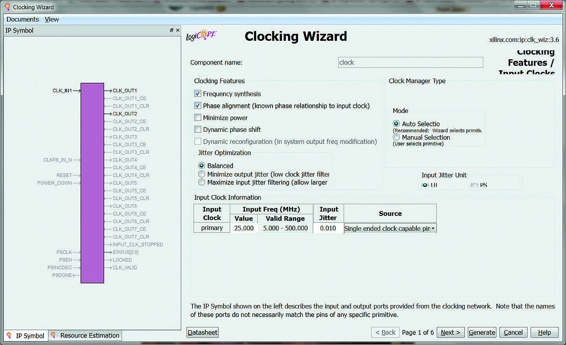The height and width of the screenshot is (345, 566).
Task: Open the Datasheet
Action: point(202,332)
